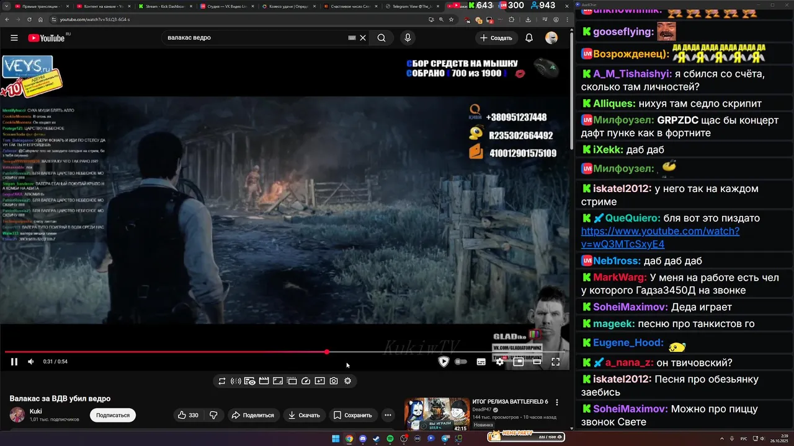
Task: Open the browser downloads icon
Action: point(528,19)
